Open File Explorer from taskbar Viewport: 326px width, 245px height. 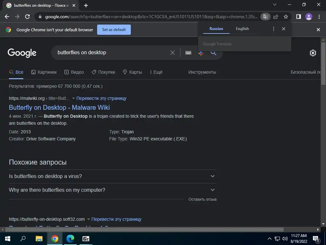[39, 239]
